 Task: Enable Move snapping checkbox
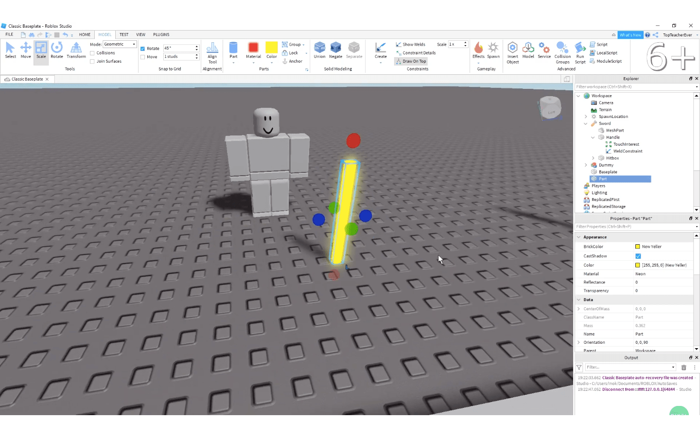point(142,57)
